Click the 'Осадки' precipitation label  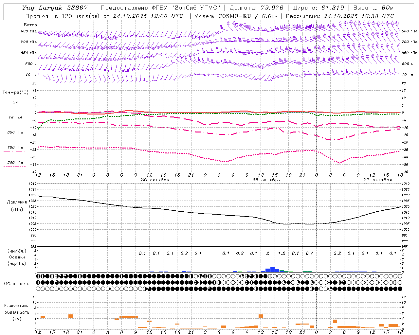pos(17,257)
